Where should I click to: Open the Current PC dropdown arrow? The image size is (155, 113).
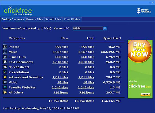coord(105,28)
